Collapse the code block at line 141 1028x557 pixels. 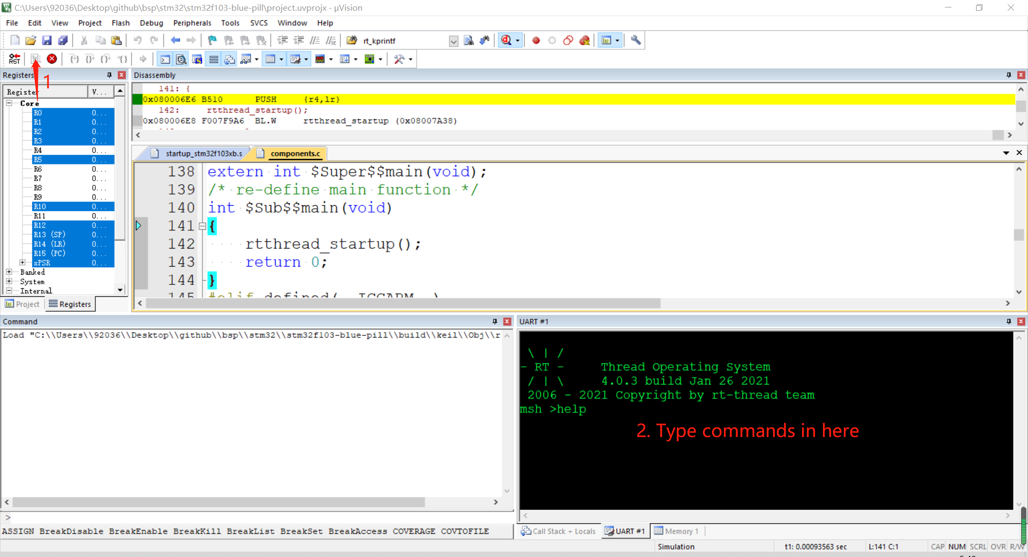click(x=202, y=226)
